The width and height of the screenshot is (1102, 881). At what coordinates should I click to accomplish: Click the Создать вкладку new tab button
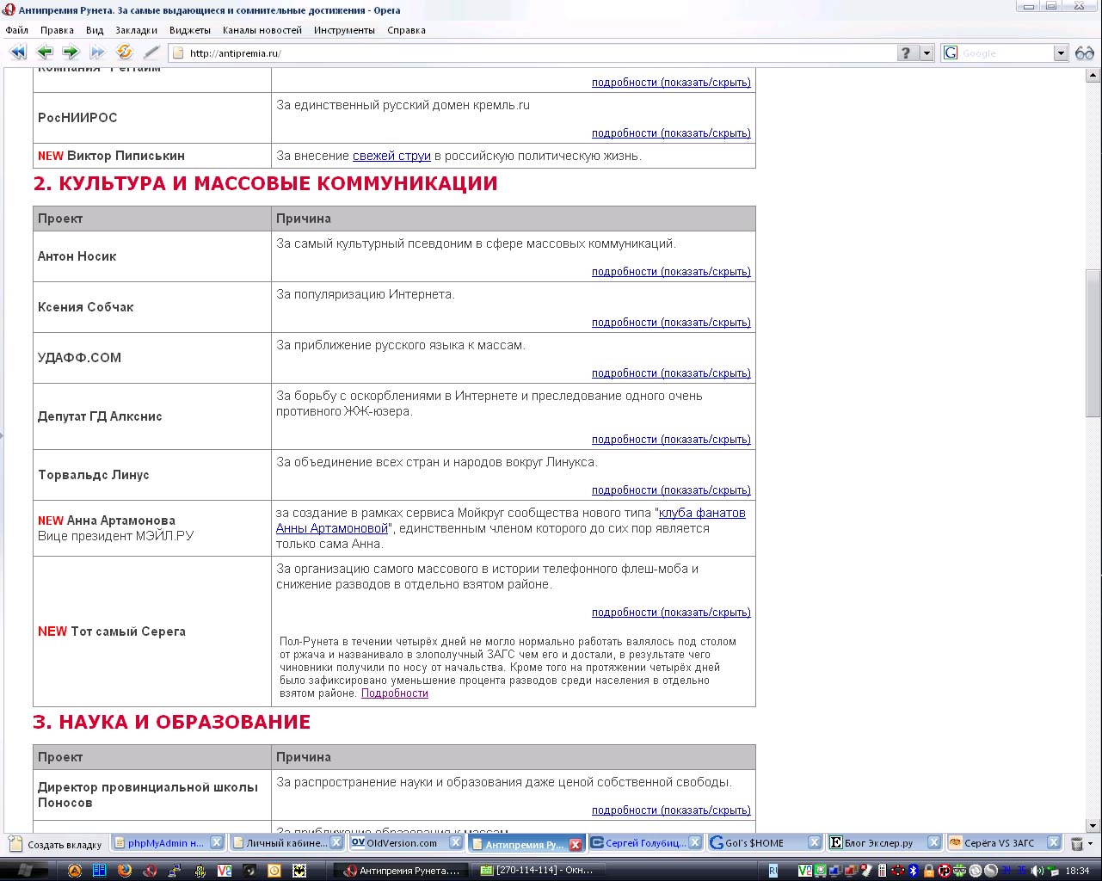pos(55,844)
